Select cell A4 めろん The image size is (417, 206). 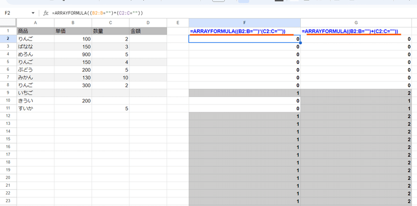coord(35,54)
